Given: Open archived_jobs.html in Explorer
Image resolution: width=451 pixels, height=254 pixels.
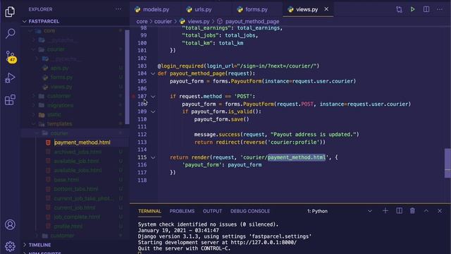Looking at the screenshot, I should point(78,152).
